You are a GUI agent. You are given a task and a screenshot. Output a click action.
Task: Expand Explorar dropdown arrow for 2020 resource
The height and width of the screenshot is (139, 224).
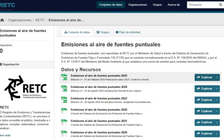[x=217, y=134]
